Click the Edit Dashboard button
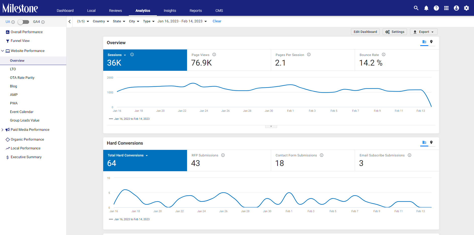 365,32
